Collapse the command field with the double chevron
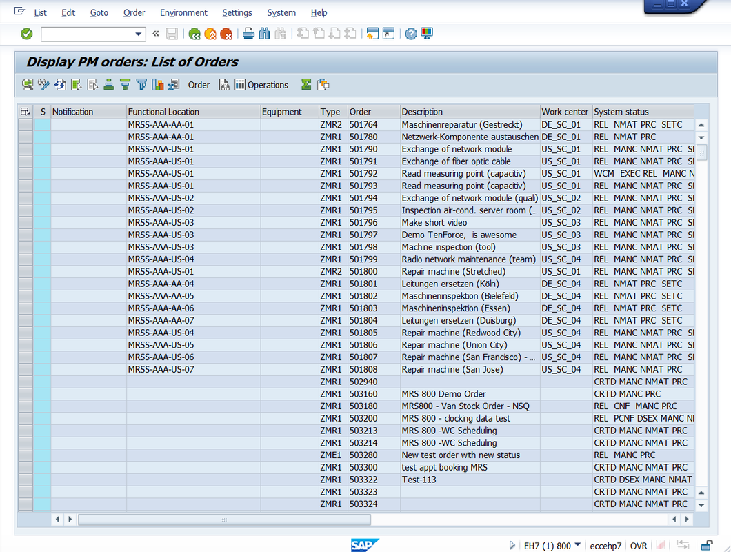Image resolution: width=731 pixels, height=552 pixels. 156,34
